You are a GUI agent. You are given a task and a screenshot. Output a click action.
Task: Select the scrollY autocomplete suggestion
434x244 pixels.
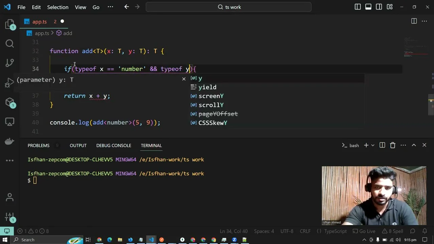211,105
